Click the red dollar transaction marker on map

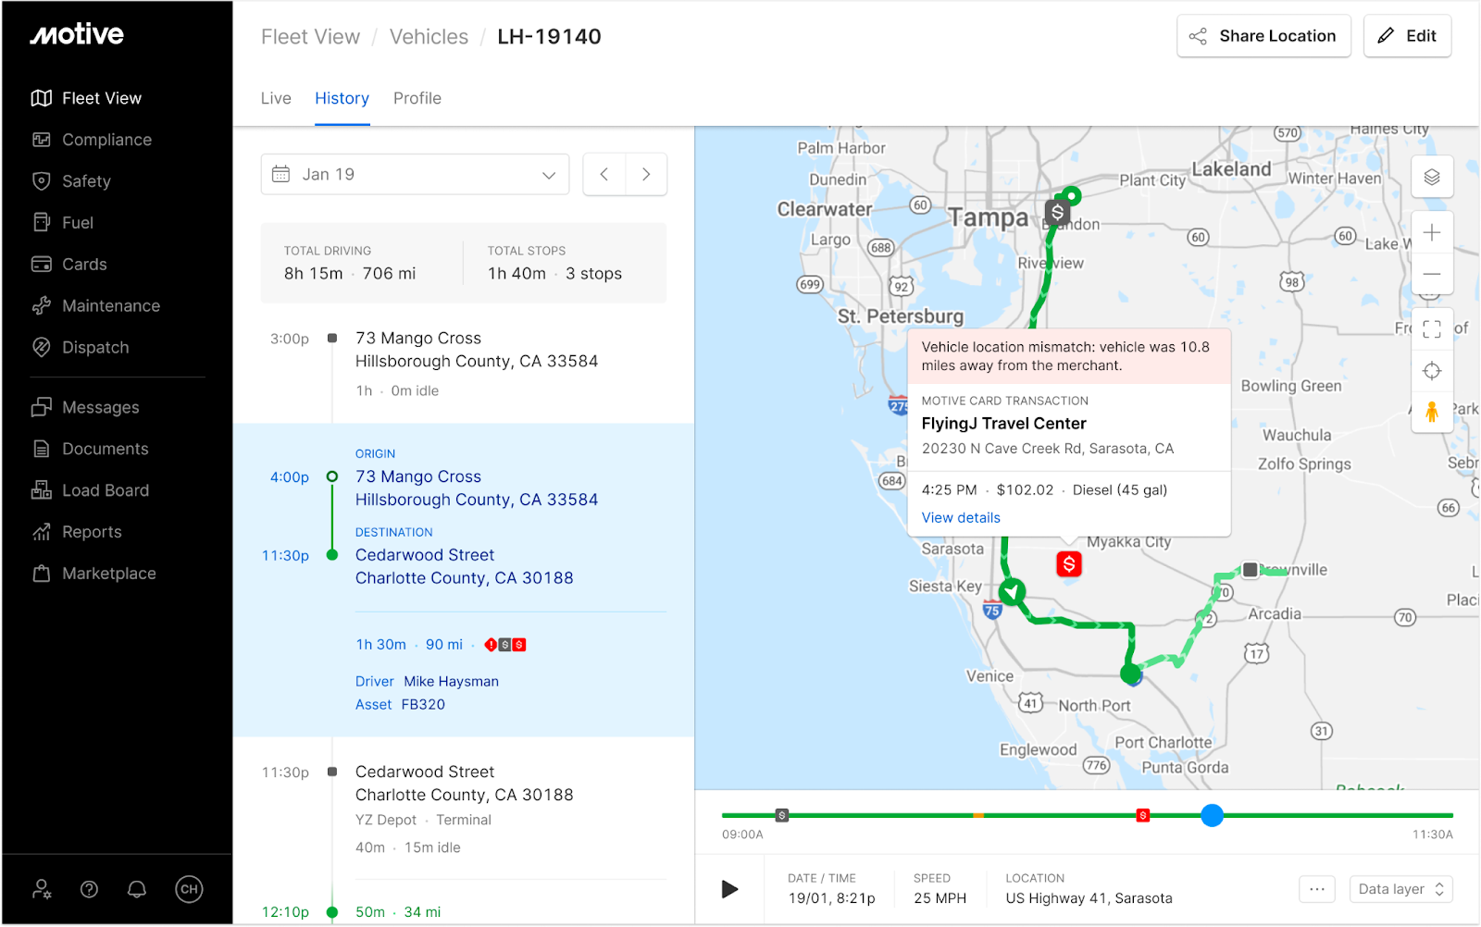point(1069,563)
